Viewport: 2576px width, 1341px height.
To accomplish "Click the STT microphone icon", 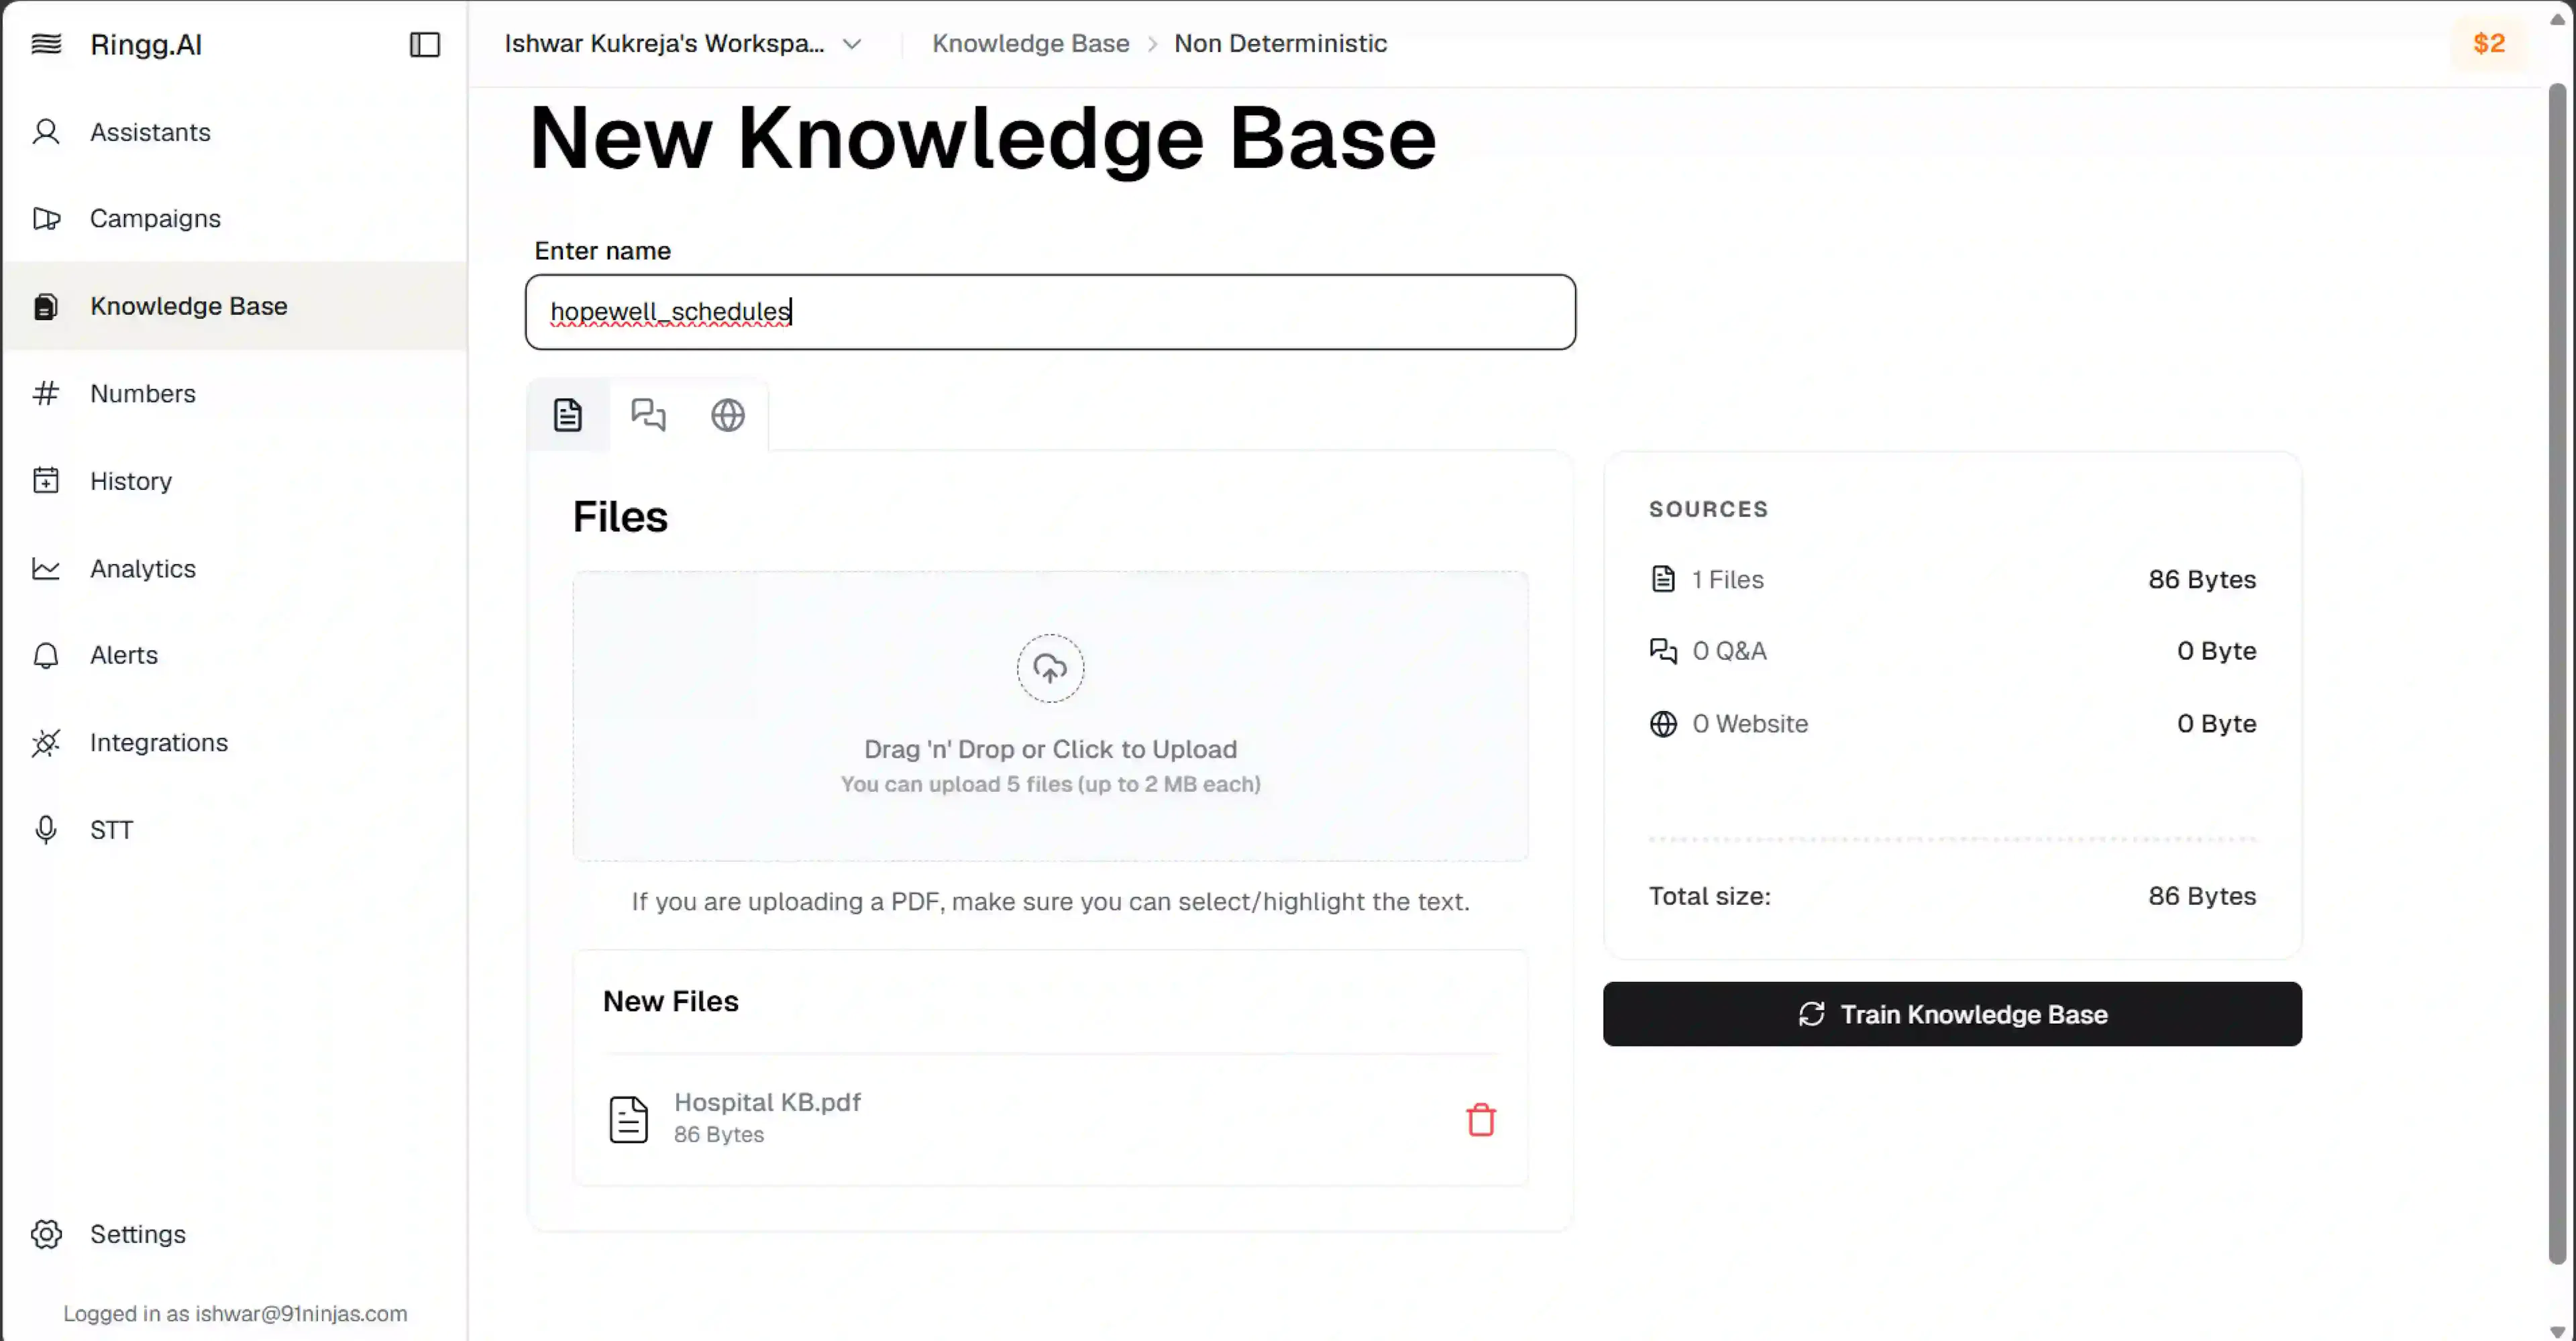I will (46, 830).
